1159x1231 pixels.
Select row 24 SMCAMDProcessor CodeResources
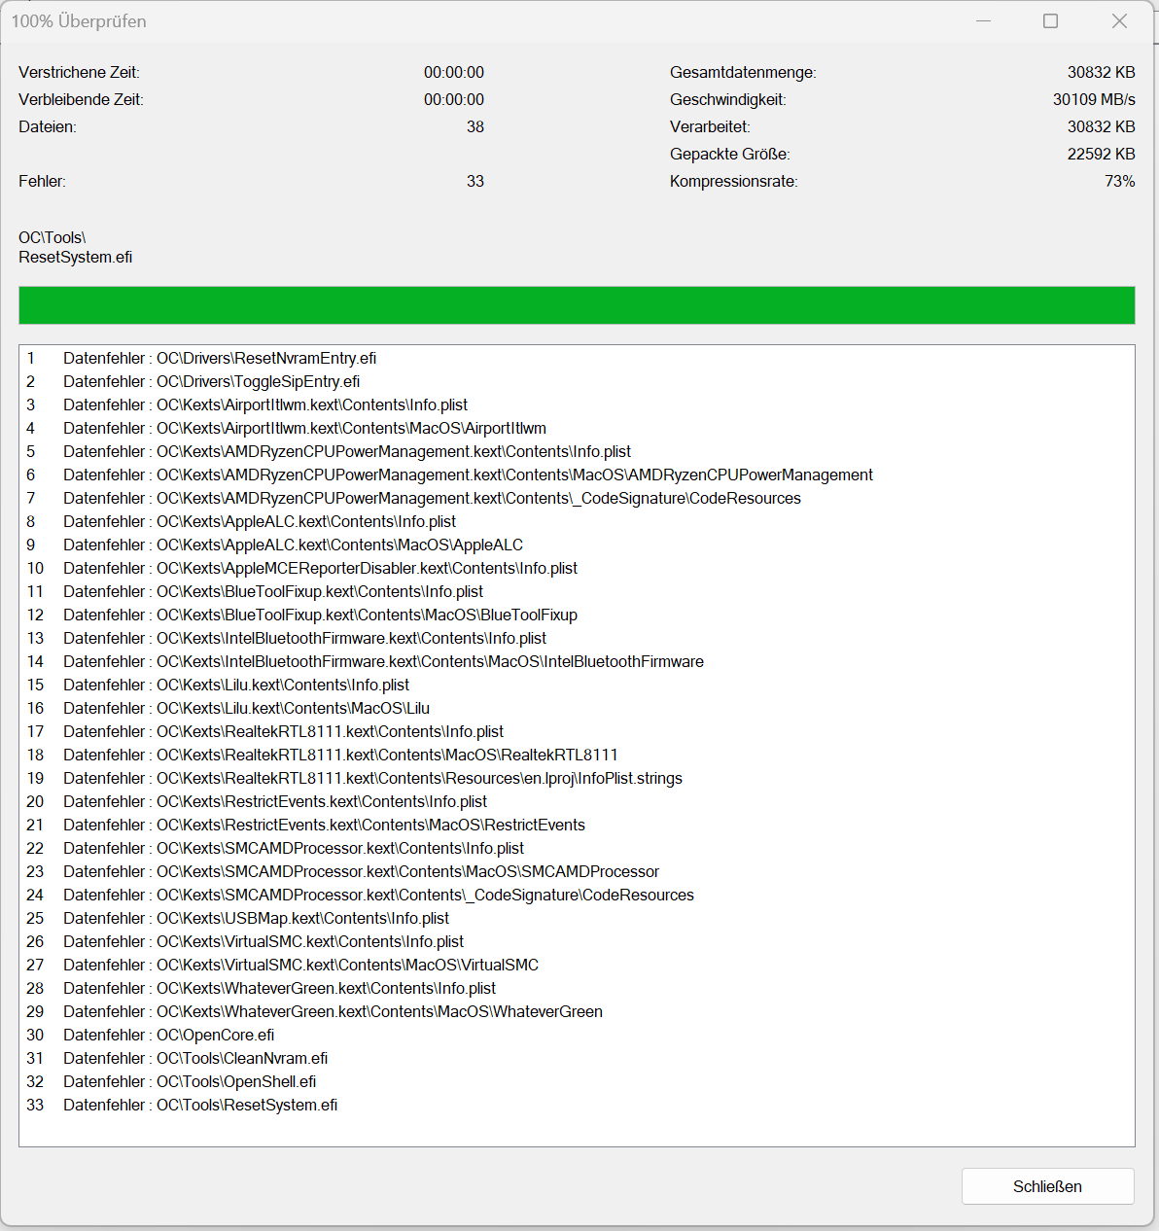click(x=577, y=895)
